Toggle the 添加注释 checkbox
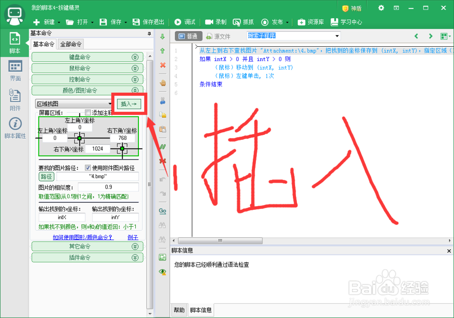The image size is (454, 318). tap(88, 112)
